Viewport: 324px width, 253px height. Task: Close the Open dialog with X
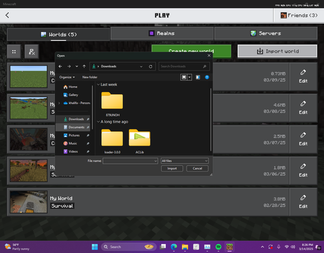click(x=209, y=56)
